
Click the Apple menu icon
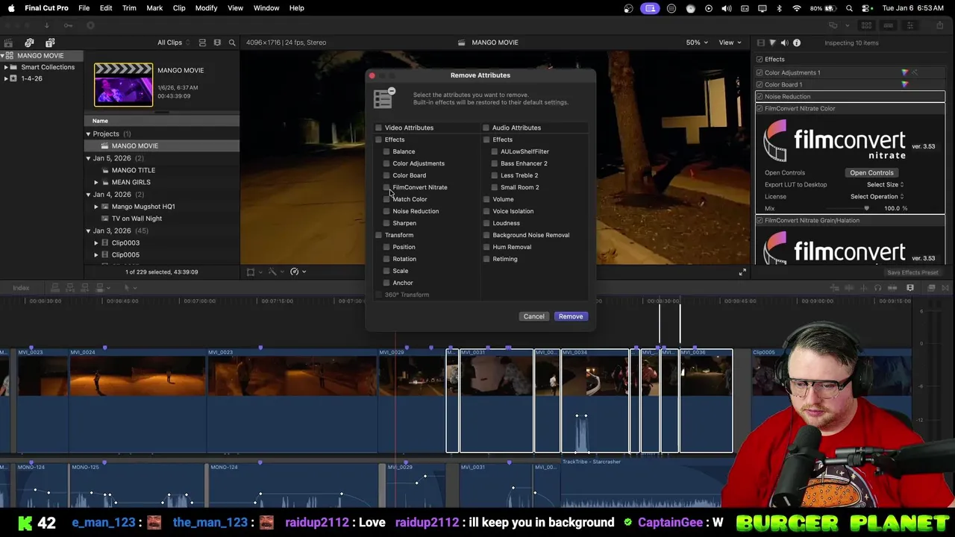[11, 7]
